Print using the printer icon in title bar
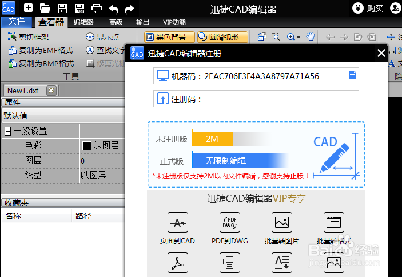 (97, 9)
